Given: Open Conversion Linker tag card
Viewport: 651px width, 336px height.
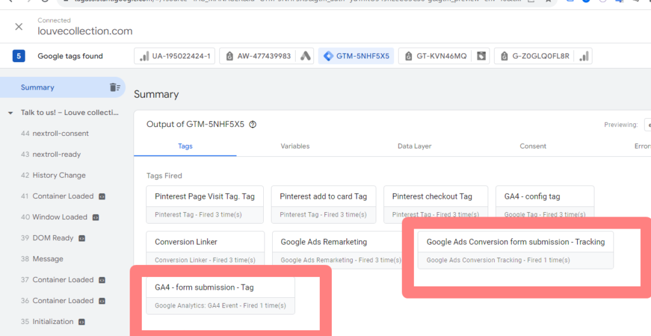Looking at the screenshot, I should click(205, 250).
